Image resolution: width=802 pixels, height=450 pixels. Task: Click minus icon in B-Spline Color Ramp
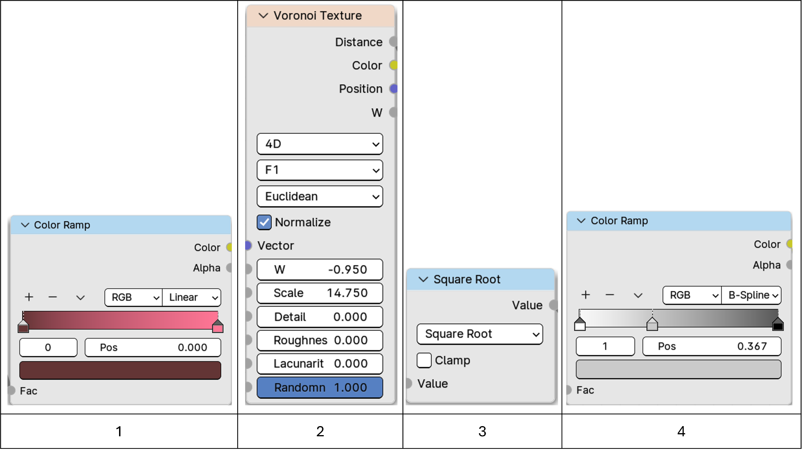610,295
